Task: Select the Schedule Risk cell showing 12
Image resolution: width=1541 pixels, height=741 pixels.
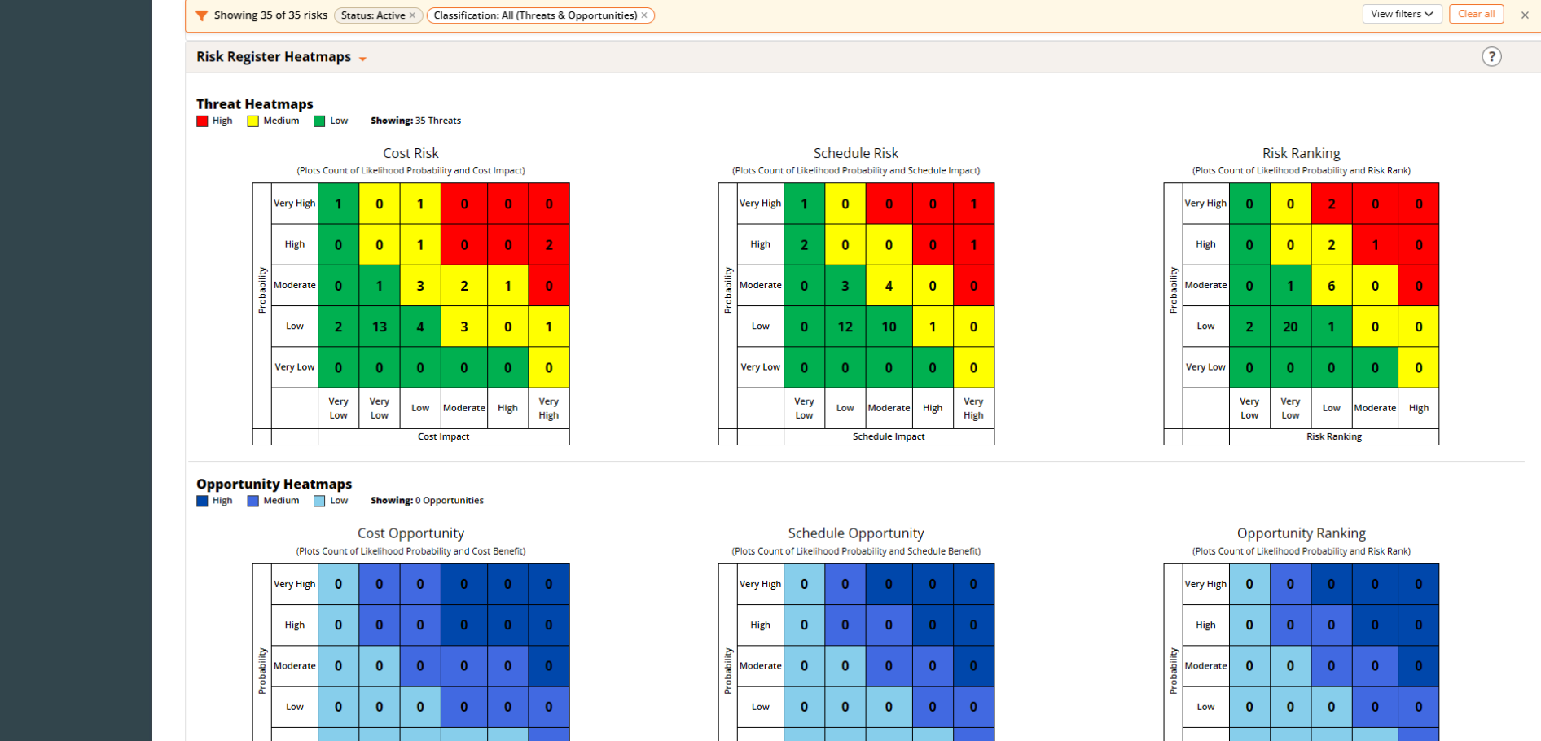Action: point(845,327)
